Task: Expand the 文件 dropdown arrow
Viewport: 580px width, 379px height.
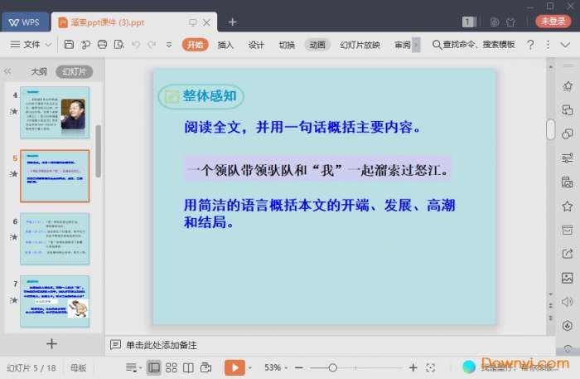Action: 48,45
